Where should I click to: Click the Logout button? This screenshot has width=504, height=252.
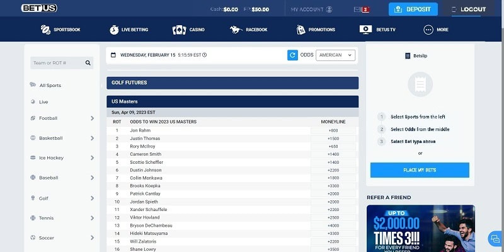point(469,9)
